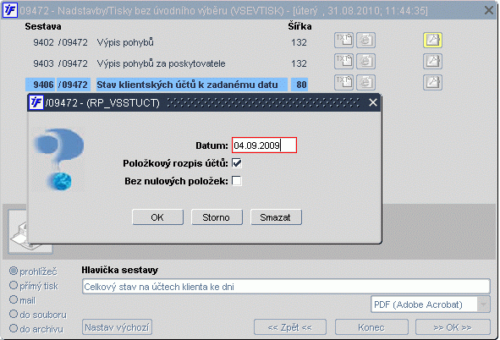Viewport: 500px width, 340px height.
Task: Select the do archivu radio button
Action: pos(14,328)
